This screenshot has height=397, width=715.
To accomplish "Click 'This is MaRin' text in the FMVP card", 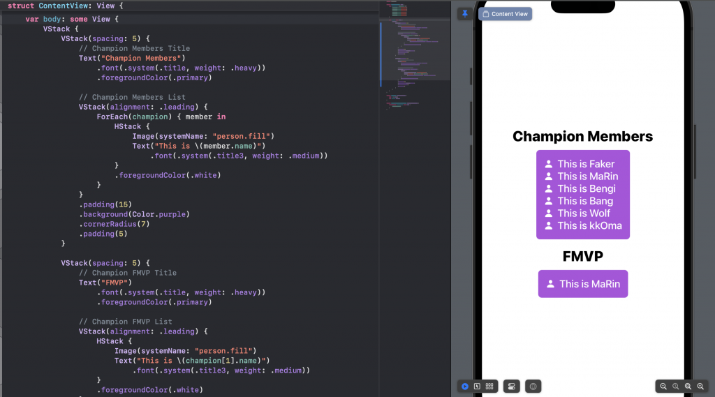I will point(589,284).
